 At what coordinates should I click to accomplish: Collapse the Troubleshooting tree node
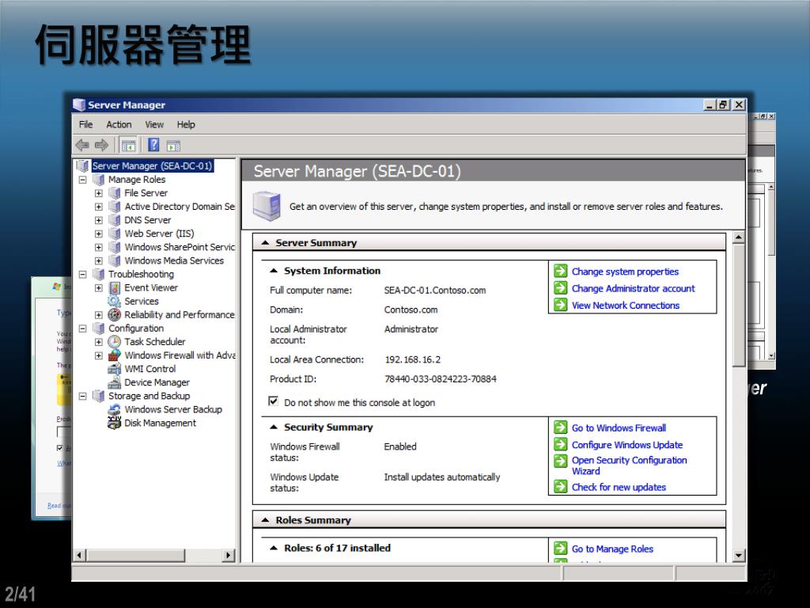(82, 275)
